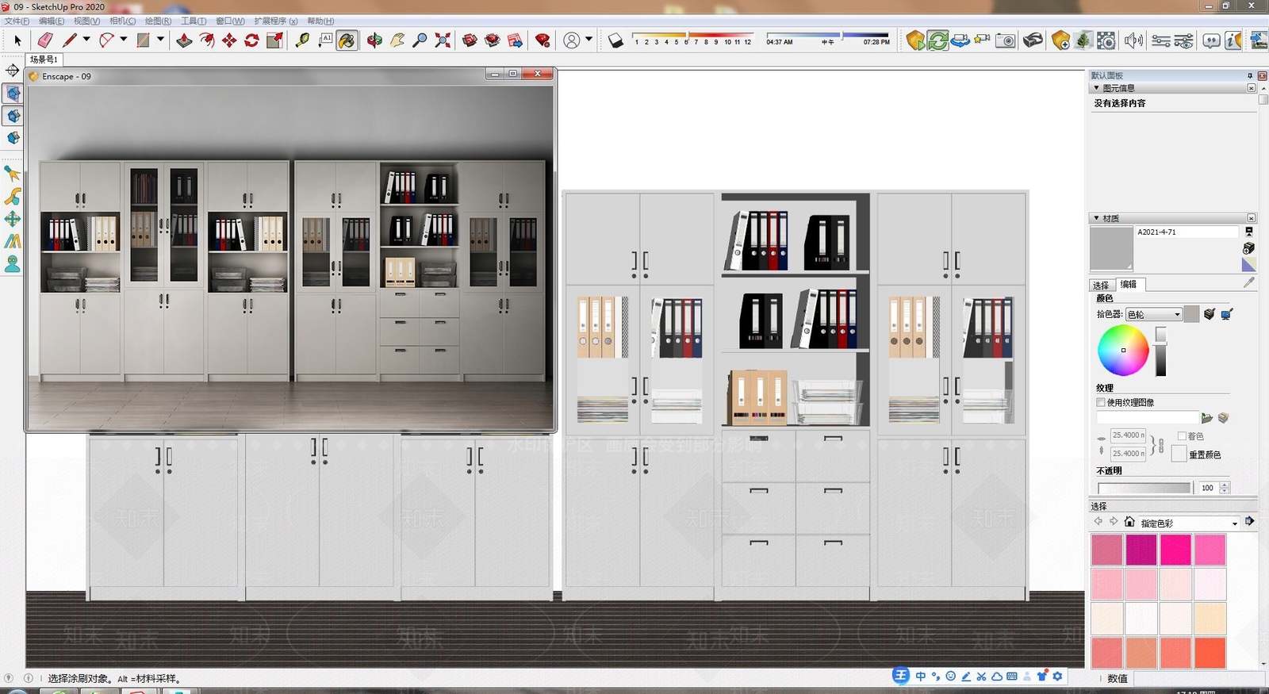Viewport: 1269px width, 694px height.
Task: Browse for a texture image file
Action: coord(1207,418)
